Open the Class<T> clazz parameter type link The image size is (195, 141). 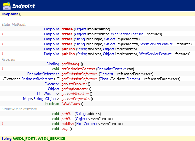(104, 79)
